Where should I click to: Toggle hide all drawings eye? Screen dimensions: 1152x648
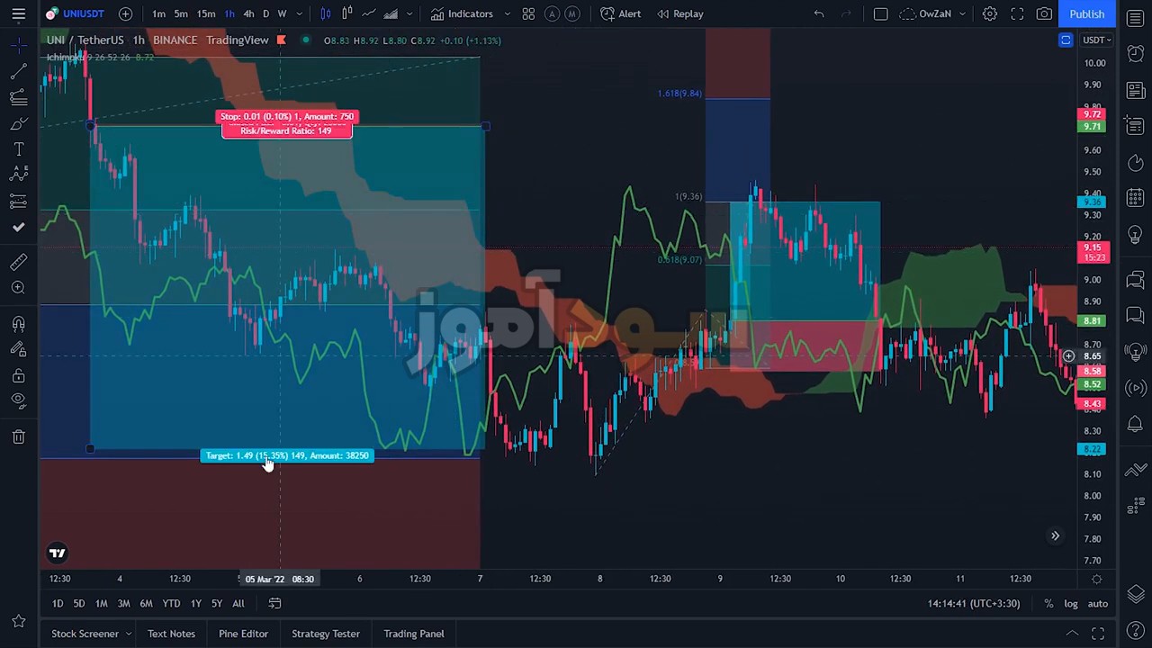[18, 400]
